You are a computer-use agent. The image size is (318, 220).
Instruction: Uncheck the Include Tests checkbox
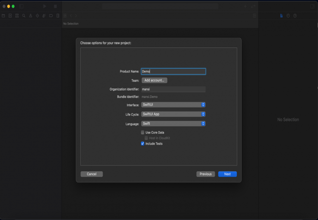(x=142, y=144)
